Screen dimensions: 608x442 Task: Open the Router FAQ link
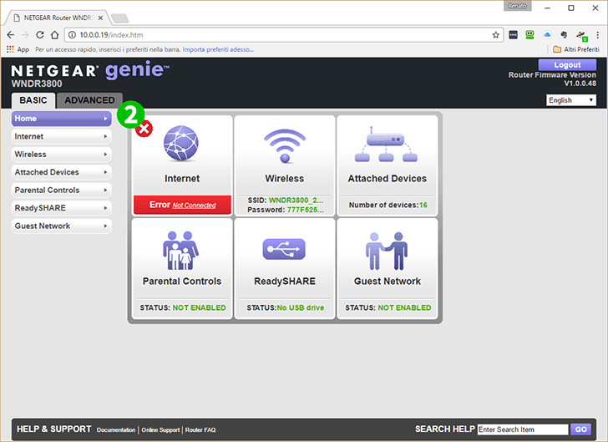tap(200, 430)
